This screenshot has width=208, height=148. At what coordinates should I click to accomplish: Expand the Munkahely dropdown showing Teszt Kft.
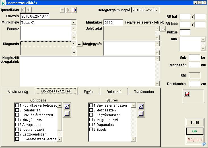click(74, 22)
